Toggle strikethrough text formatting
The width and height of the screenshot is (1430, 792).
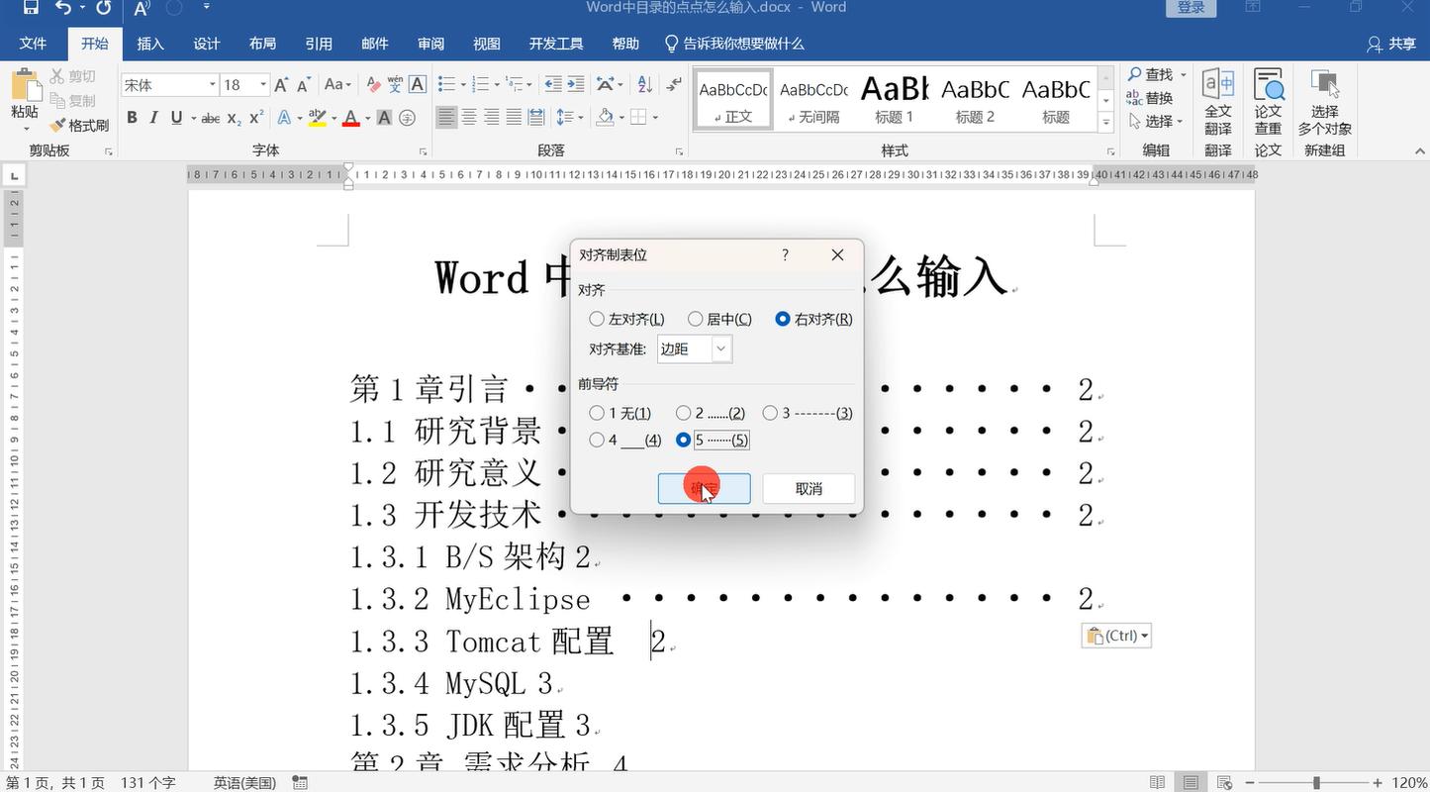tap(210, 118)
